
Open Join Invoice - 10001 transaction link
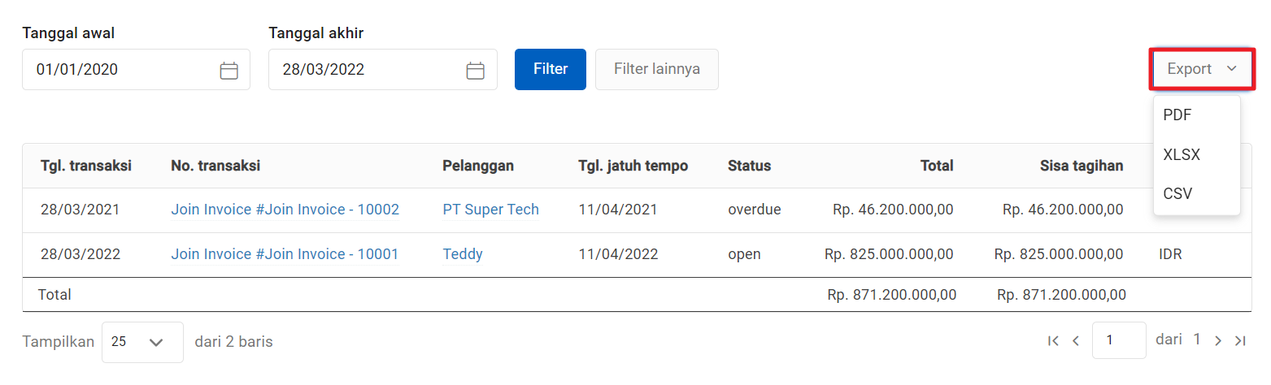pyautogui.click(x=285, y=254)
